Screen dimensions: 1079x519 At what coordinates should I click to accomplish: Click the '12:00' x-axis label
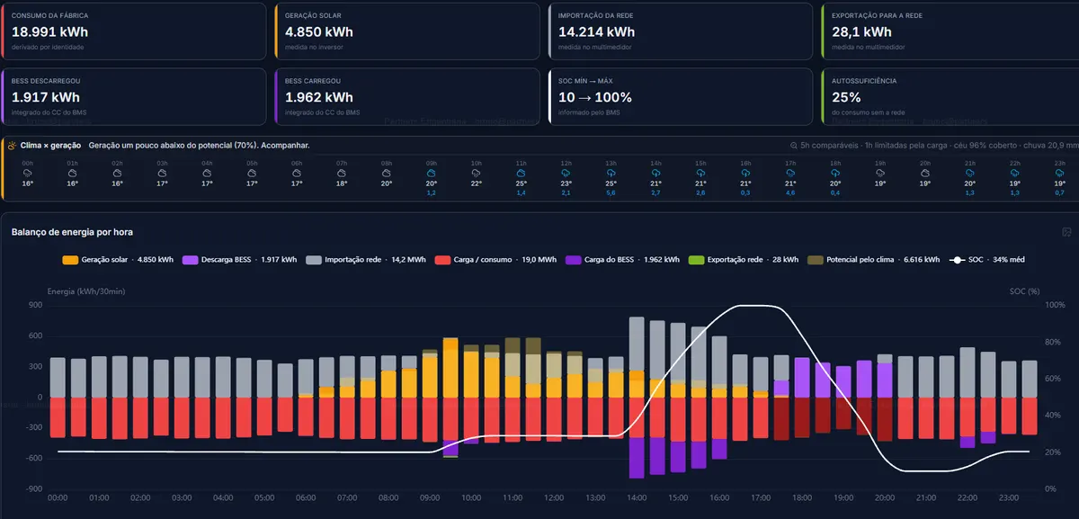[554, 497]
